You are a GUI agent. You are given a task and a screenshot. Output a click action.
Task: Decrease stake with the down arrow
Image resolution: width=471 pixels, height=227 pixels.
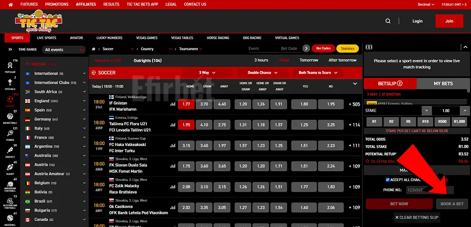(427, 111)
